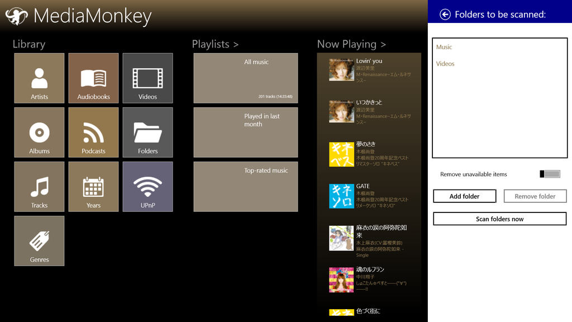The height and width of the screenshot is (322, 572).
Task: Expand the Playlists section header
Action: point(215,44)
